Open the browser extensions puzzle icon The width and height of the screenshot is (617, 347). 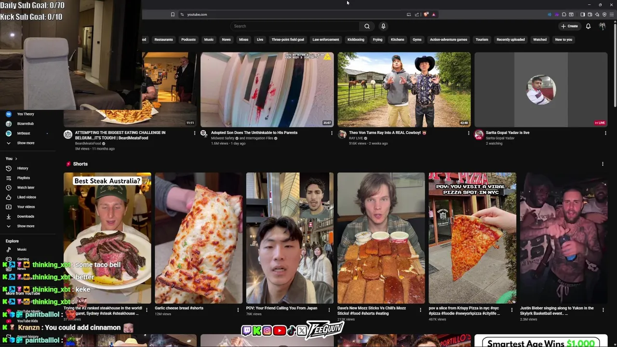click(x=564, y=14)
